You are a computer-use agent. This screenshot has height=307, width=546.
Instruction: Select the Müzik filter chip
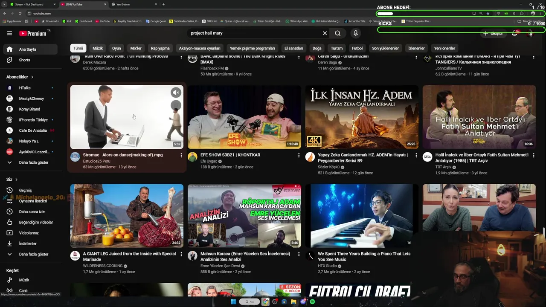tap(98, 49)
